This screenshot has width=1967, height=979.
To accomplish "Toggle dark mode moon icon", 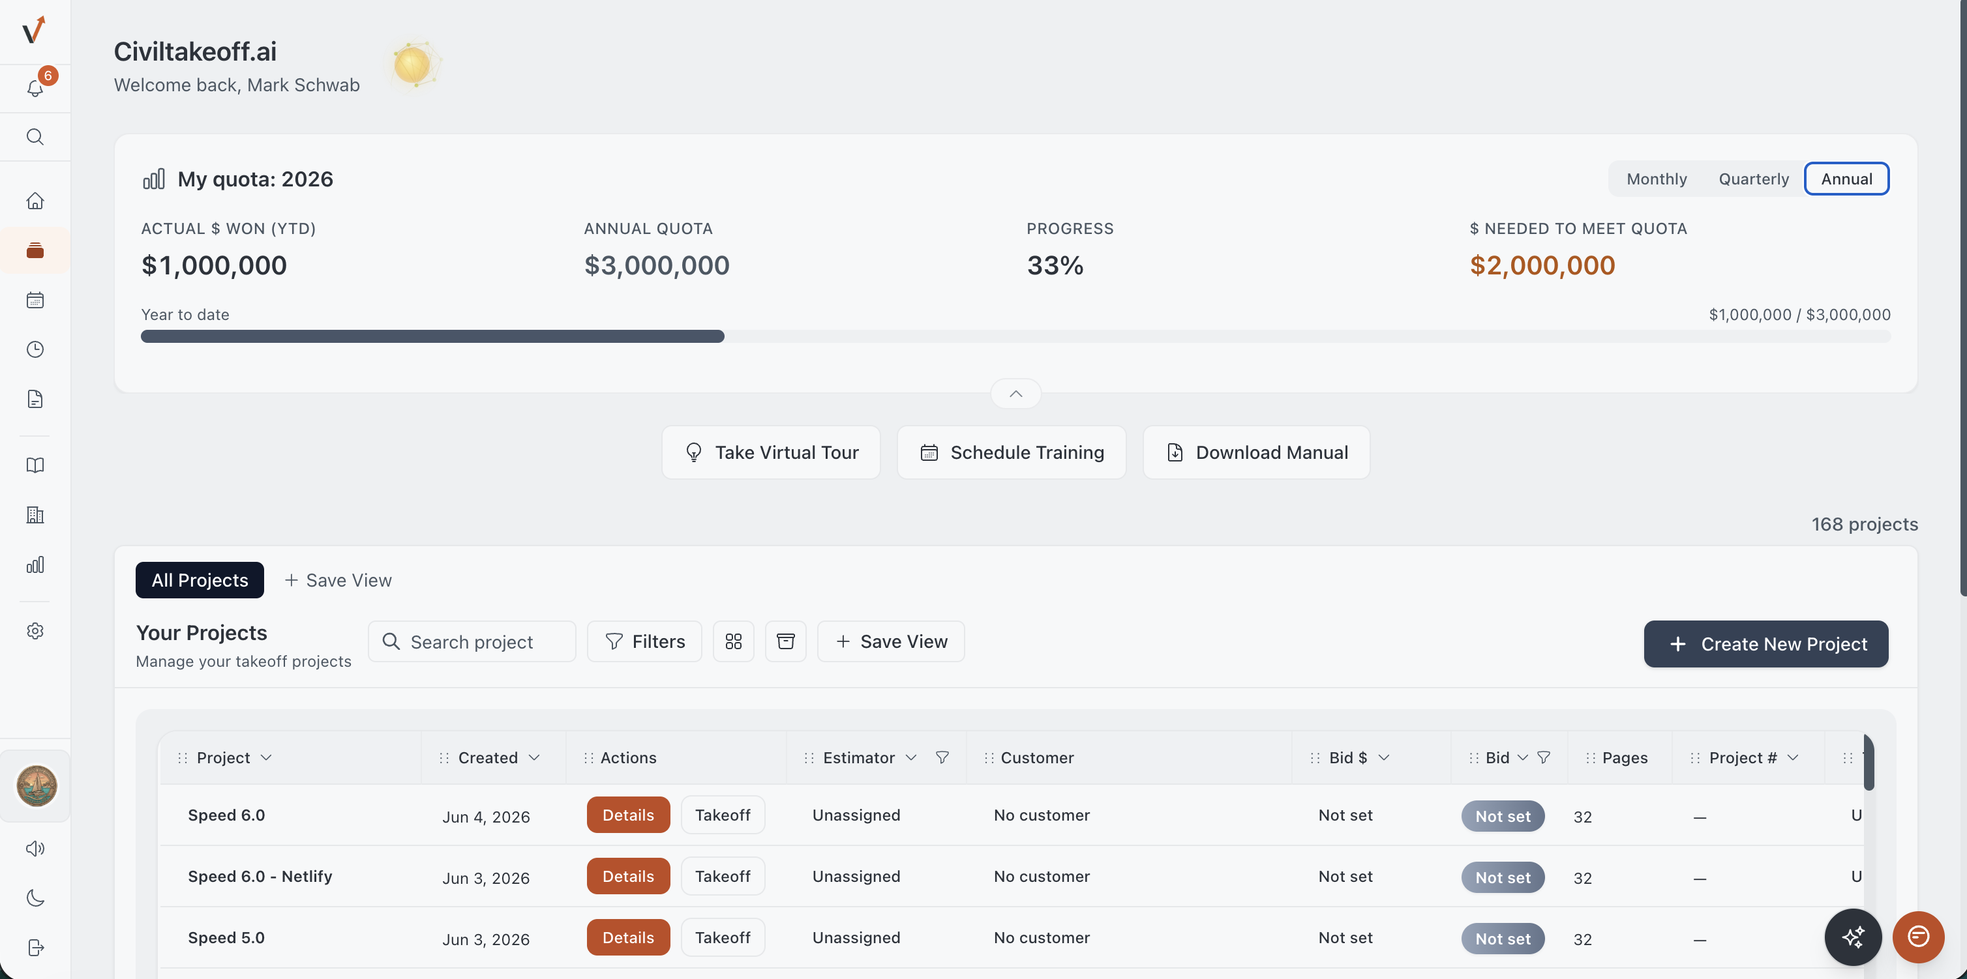I will point(35,898).
